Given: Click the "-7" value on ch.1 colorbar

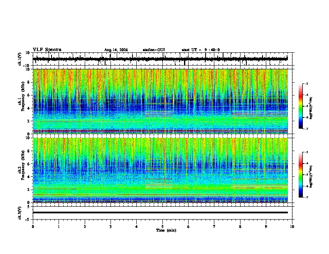Looking at the screenshot, I should (307, 129).
